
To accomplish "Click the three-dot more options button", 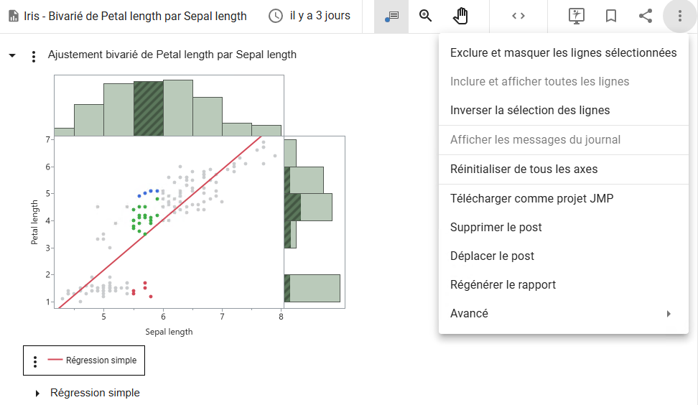I will tap(680, 16).
